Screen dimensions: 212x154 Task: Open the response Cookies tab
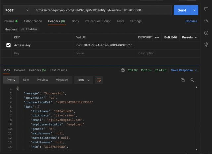[x=20, y=70]
